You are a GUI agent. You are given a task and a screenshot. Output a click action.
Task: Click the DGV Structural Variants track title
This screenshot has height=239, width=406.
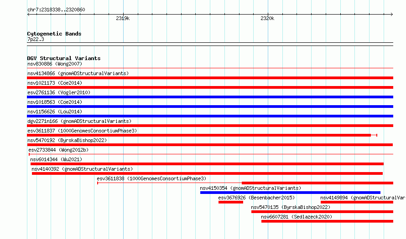click(x=64, y=58)
